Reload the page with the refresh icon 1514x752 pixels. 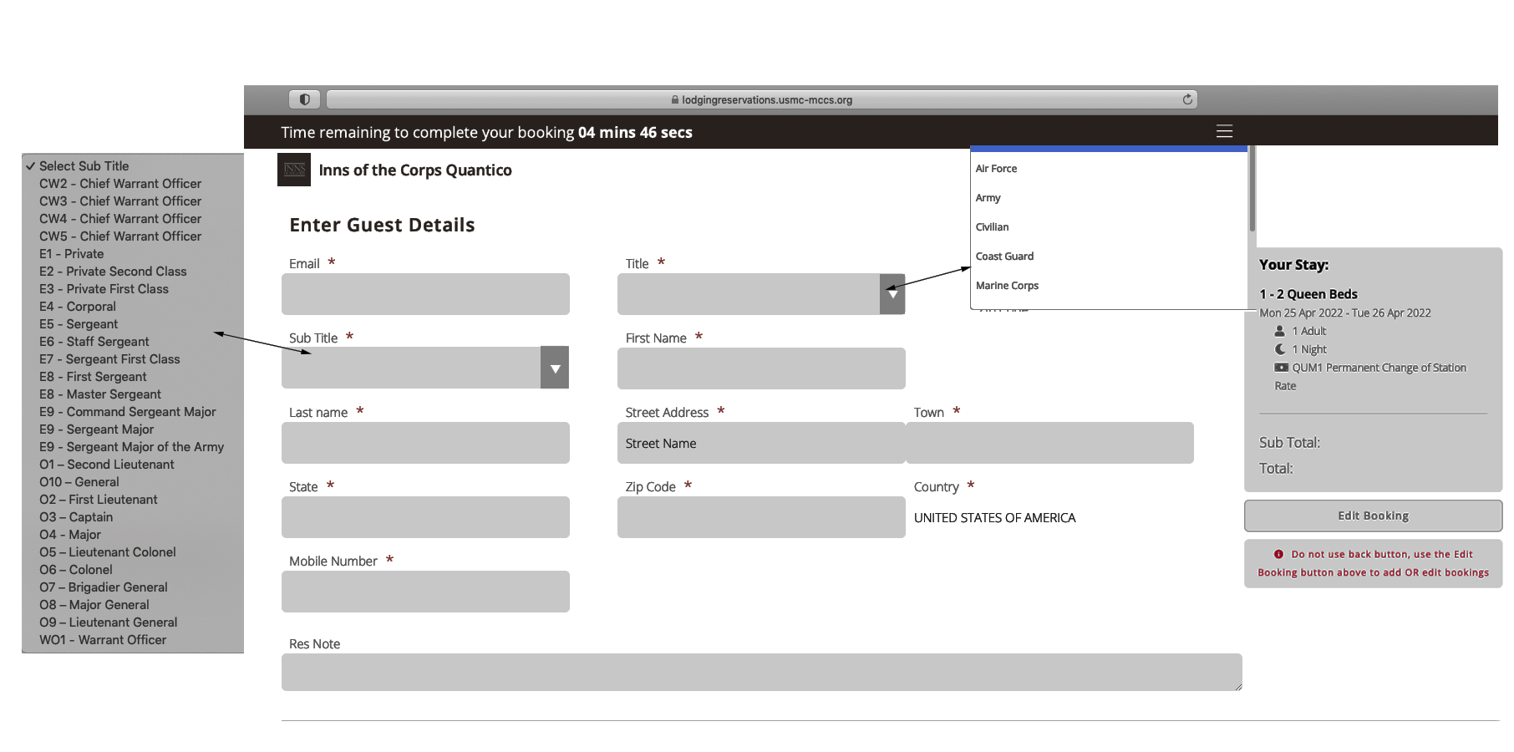[x=1187, y=99]
